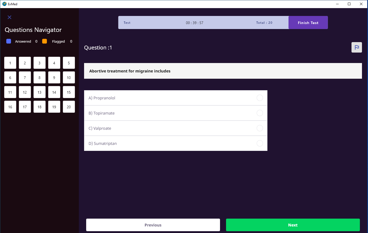Viewport: 368px width, 233px height.
Task: Select Valproate as your answer
Action: [x=260, y=128]
